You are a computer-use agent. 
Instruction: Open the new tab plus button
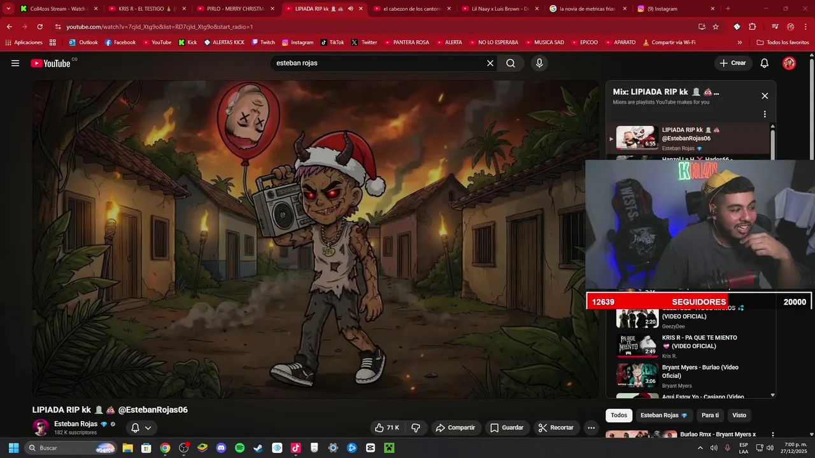(728, 9)
